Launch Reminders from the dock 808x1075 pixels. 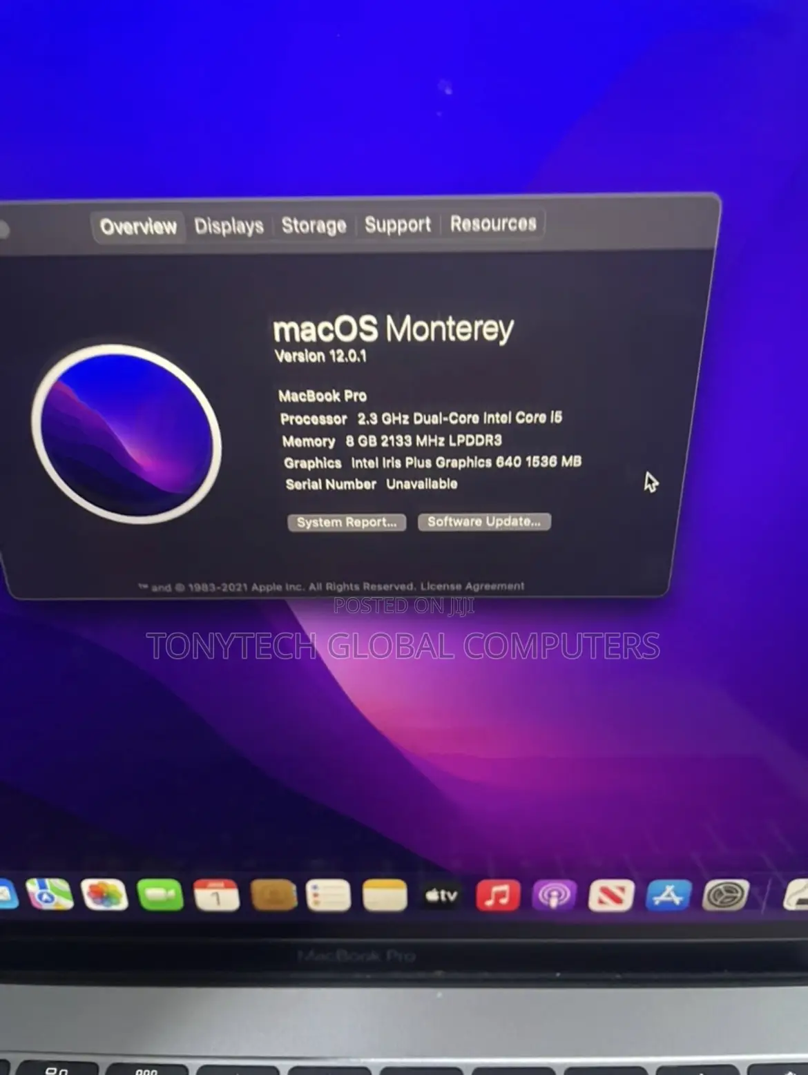tap(328, 895)
